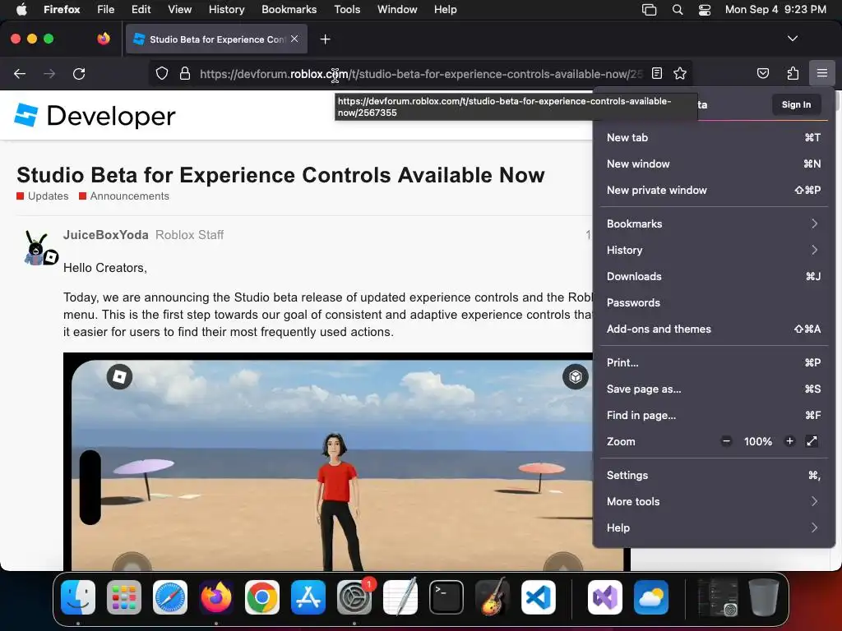Open the Apple menu
This screenshot has height=631, width=842.
21,9
